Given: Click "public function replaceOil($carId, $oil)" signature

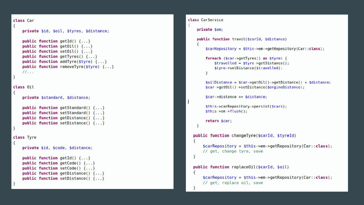Looking at the screenshot, I should click(241, 167).
